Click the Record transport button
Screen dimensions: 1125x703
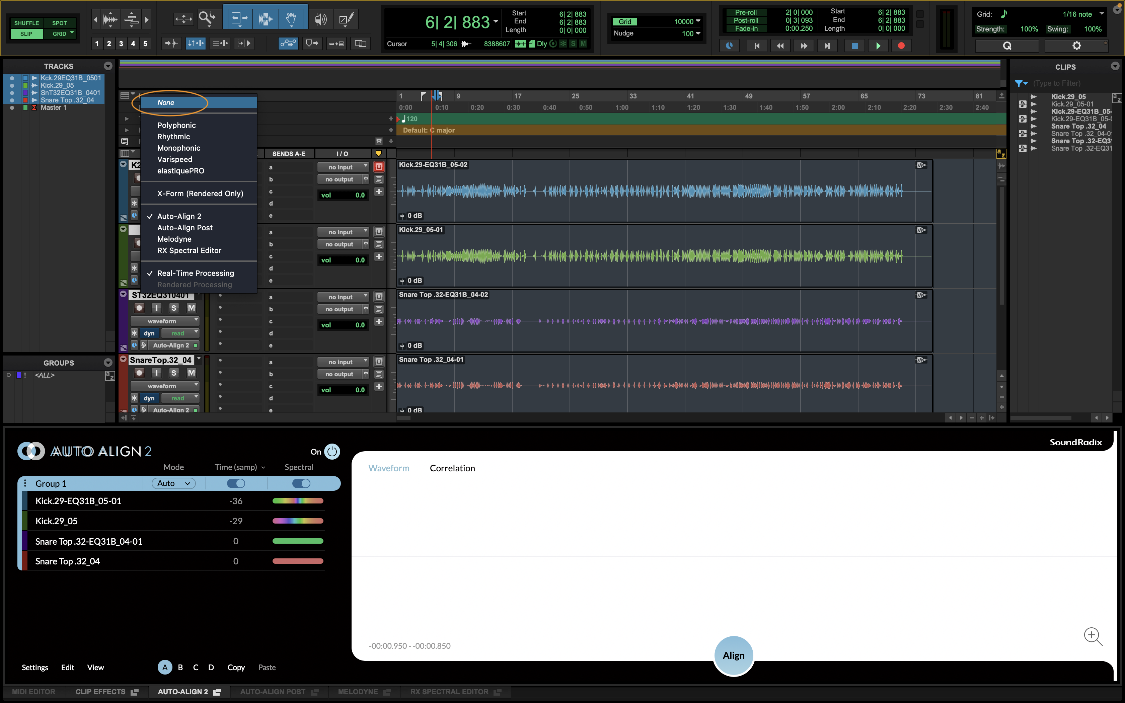[901, 46]
